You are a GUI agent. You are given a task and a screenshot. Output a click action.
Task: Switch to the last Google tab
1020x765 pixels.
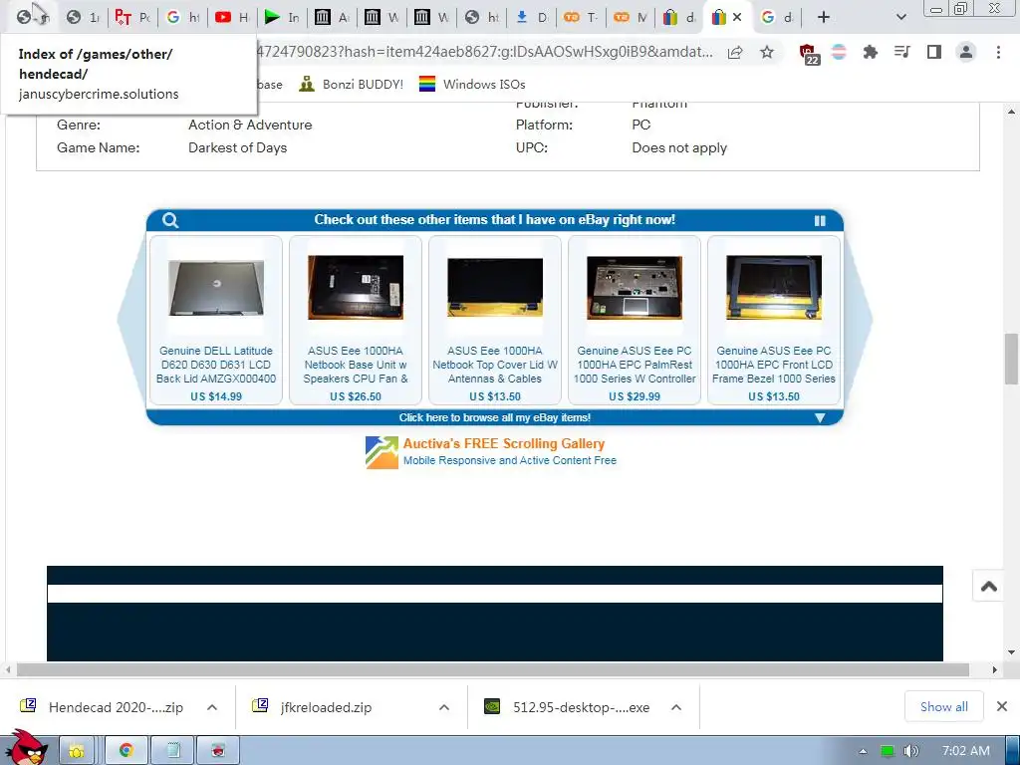(x=777, y=18)
